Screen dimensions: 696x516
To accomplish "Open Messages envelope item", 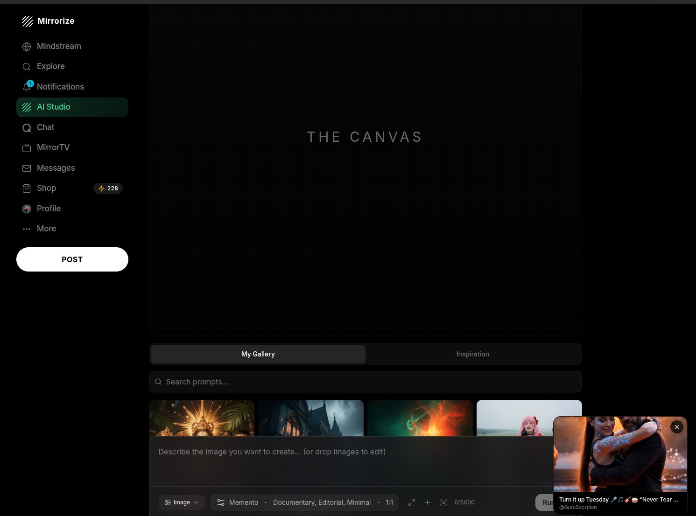I will (72, 168).
